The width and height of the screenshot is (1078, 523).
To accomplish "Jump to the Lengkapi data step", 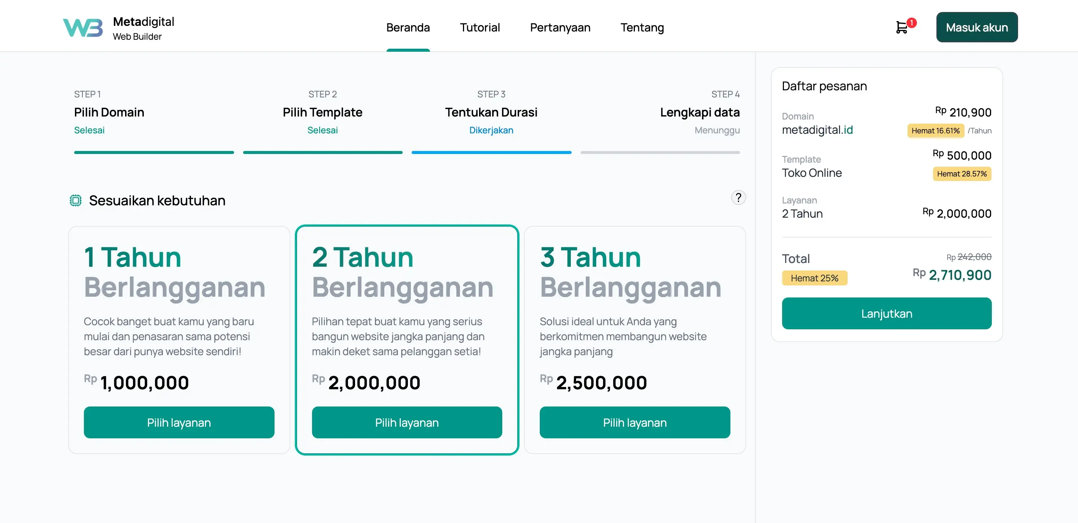I will point(700,112).
